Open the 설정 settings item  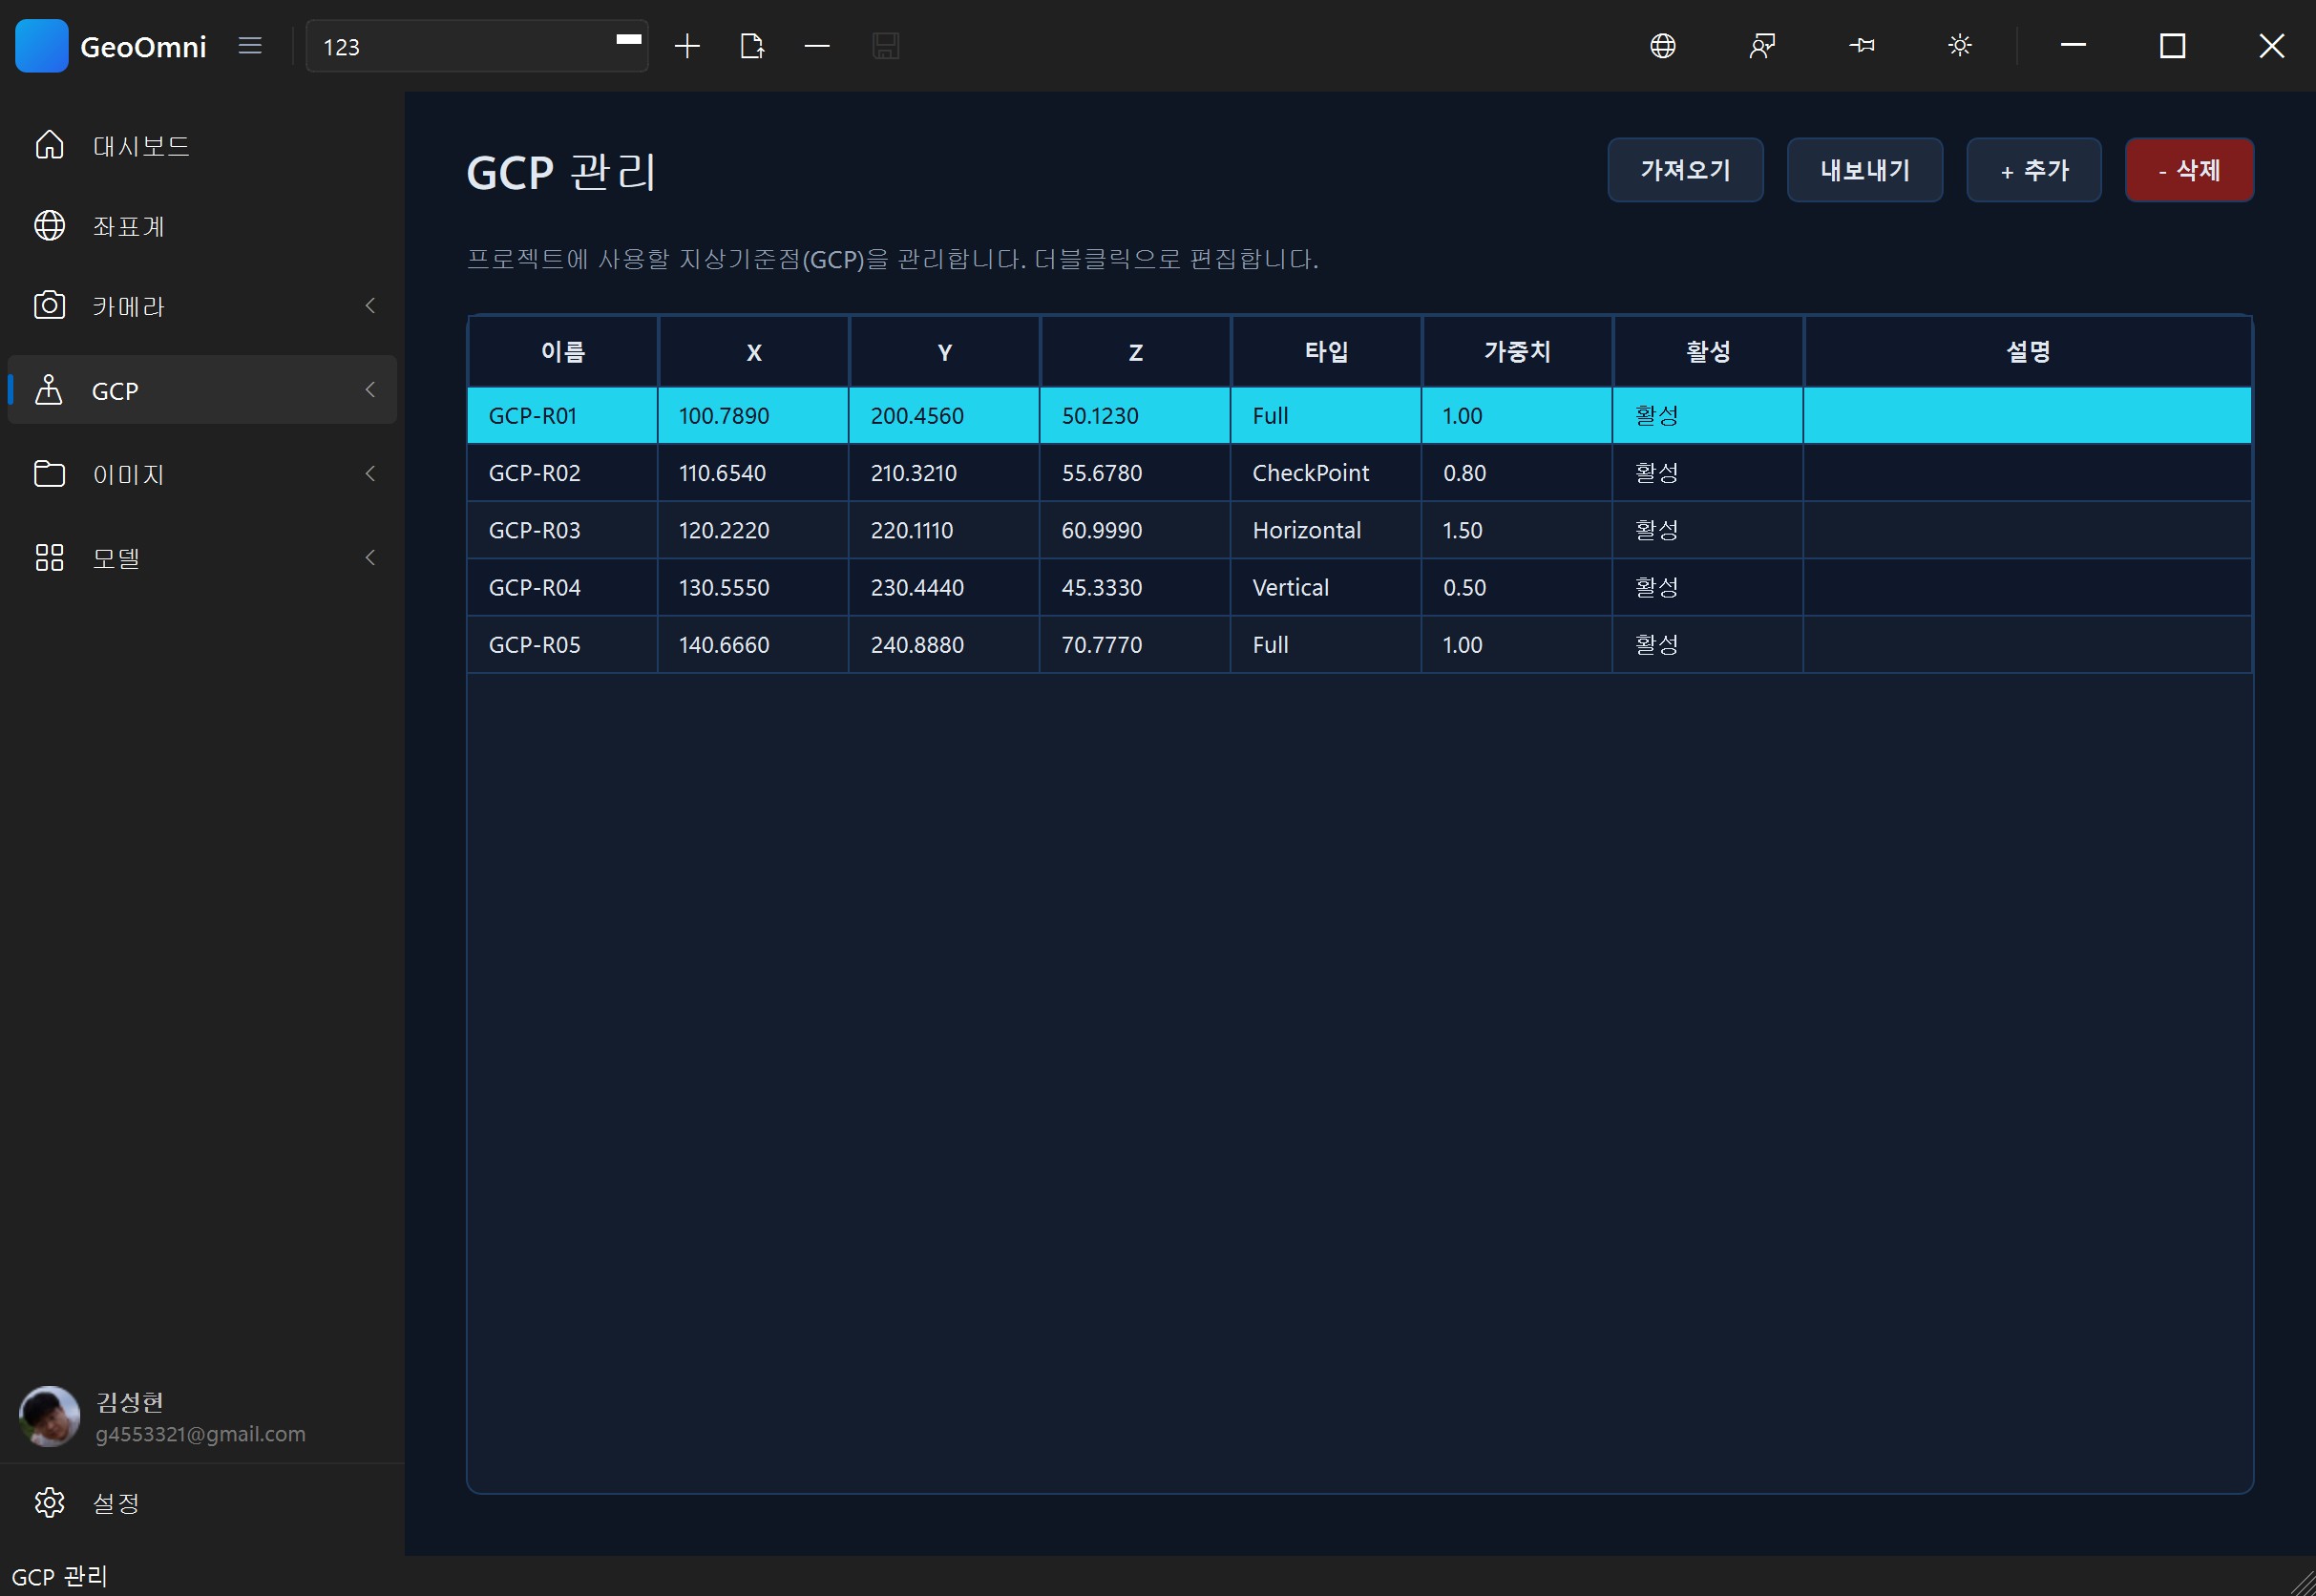(x=202, y=1503)
